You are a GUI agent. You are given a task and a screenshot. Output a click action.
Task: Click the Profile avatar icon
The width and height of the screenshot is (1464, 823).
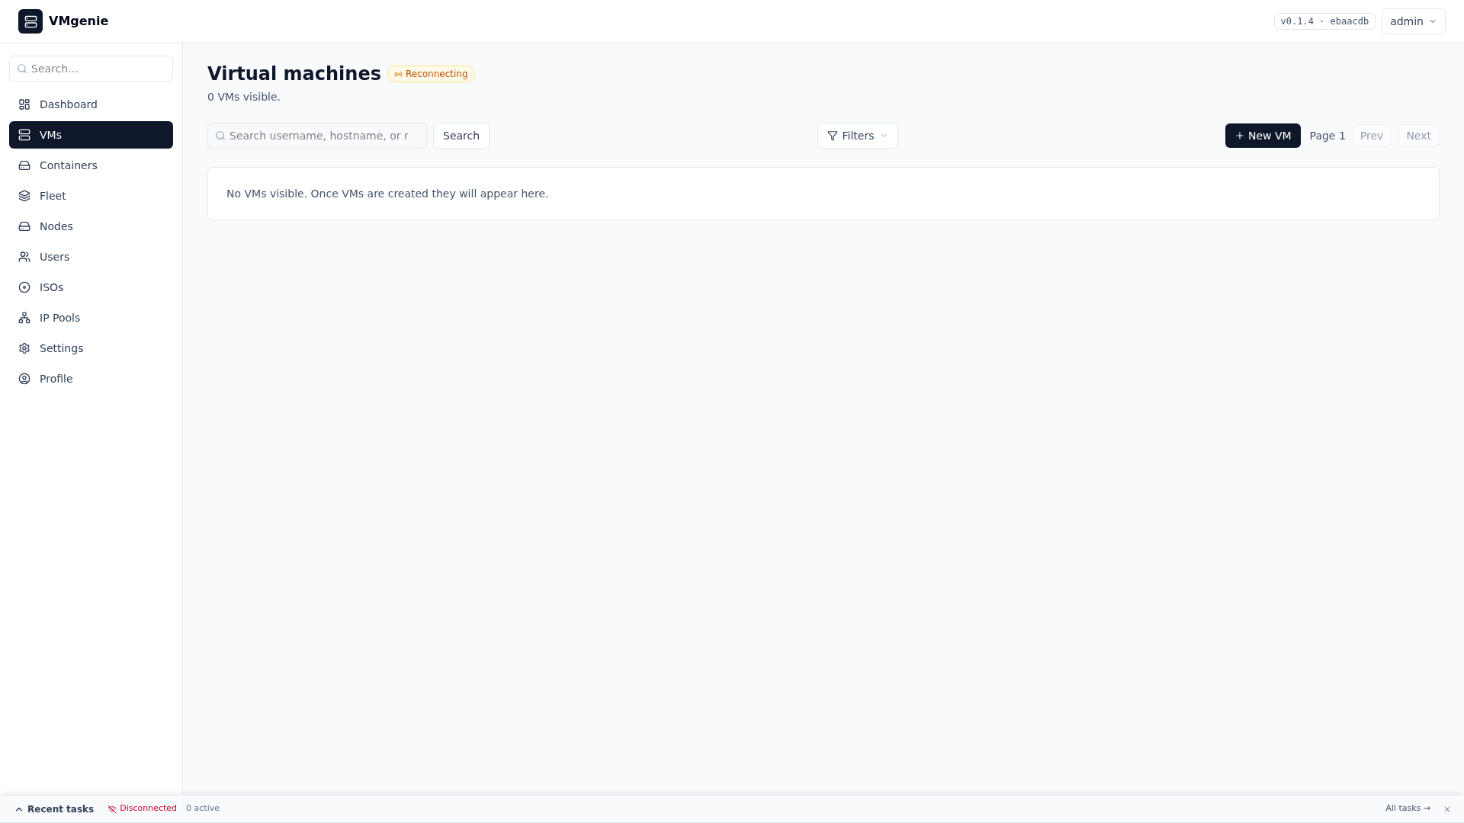(x=24, y=379)
